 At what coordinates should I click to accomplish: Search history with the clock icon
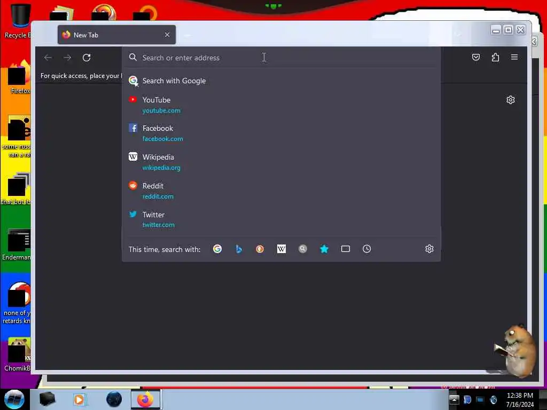point(366,249)
